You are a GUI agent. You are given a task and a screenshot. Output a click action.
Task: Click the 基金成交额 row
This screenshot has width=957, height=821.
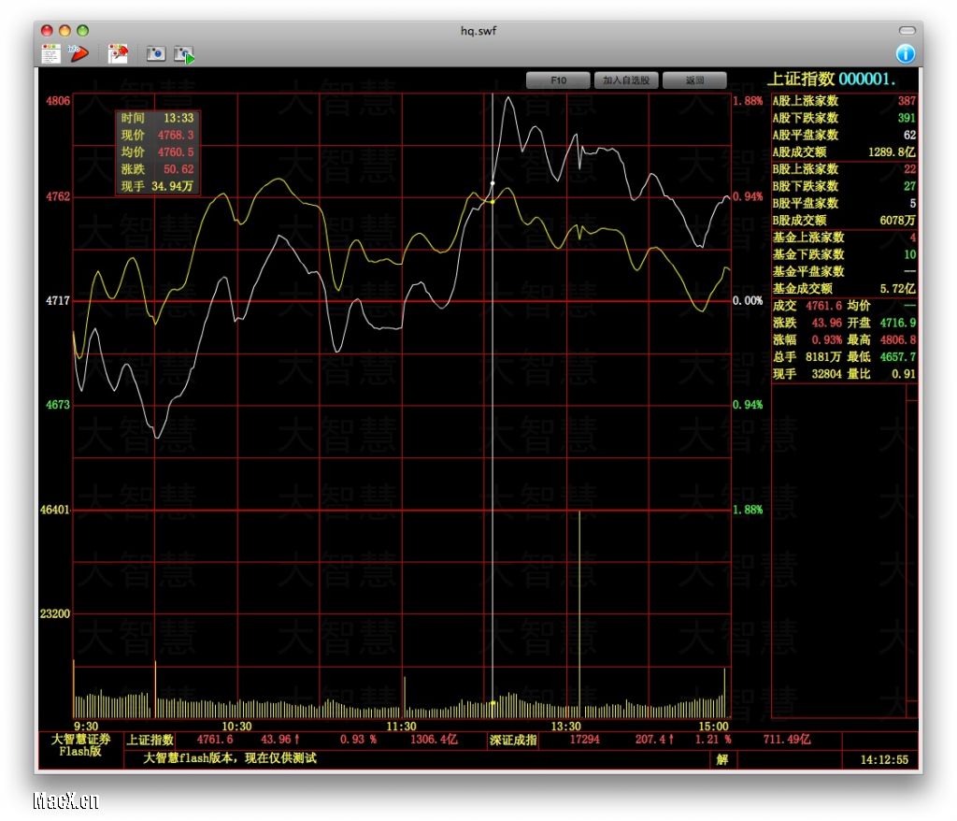(844, 289)
